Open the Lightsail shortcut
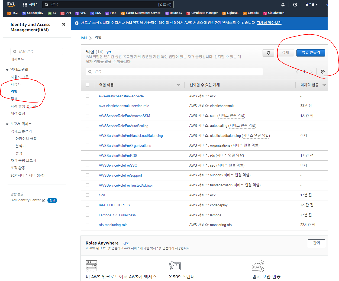Viewport: 339px width, 281px height. (x=230, y=13)
